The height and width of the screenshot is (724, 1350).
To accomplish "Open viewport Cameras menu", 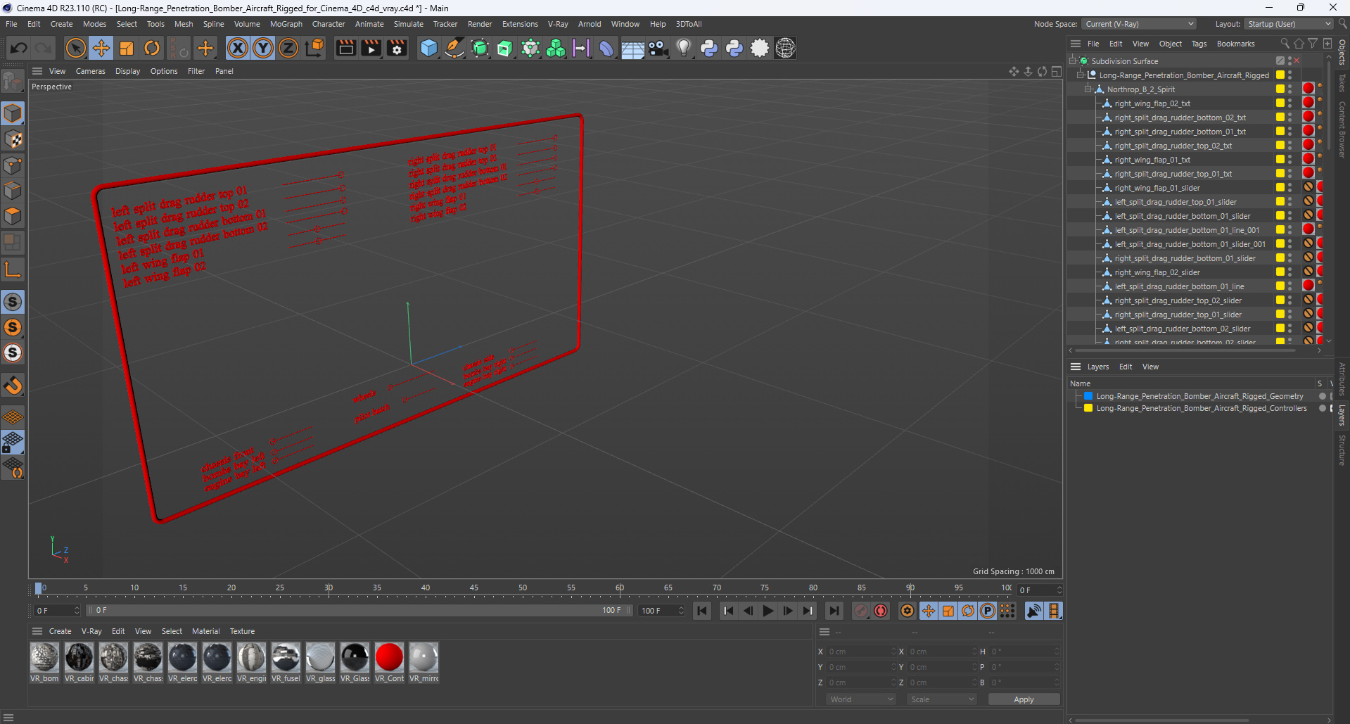I will [90, 71].
